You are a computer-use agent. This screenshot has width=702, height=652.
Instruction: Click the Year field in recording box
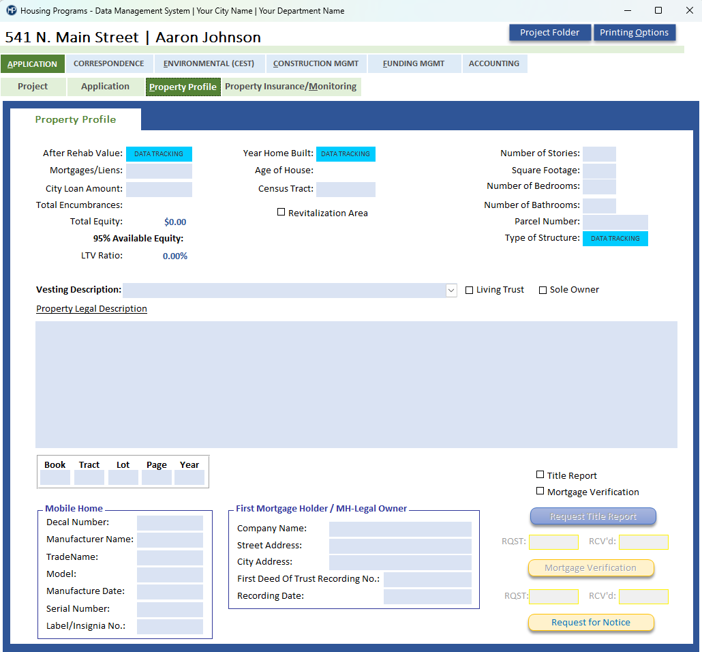click(189, 477)
